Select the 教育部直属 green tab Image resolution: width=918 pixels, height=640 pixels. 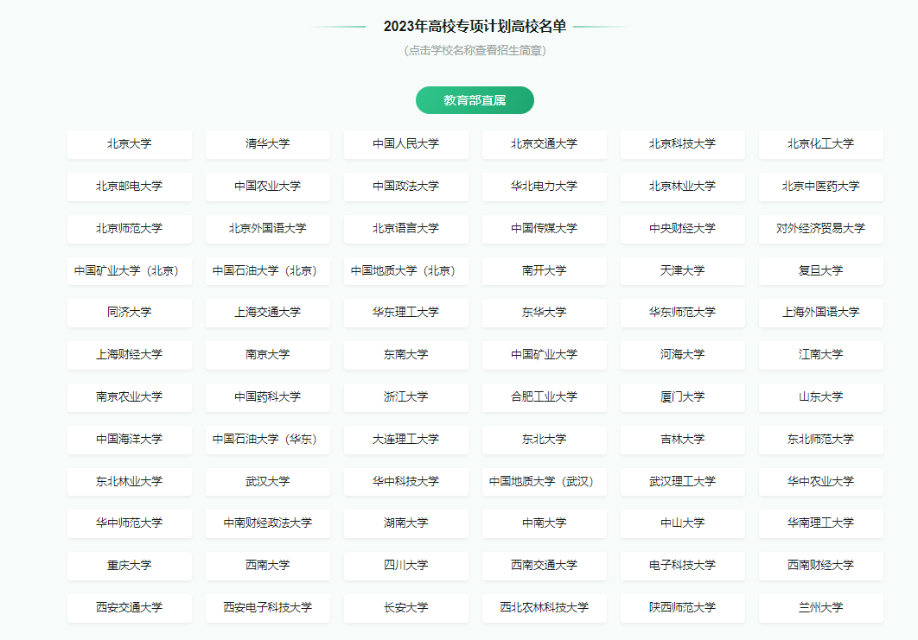[x=475, y=100]
